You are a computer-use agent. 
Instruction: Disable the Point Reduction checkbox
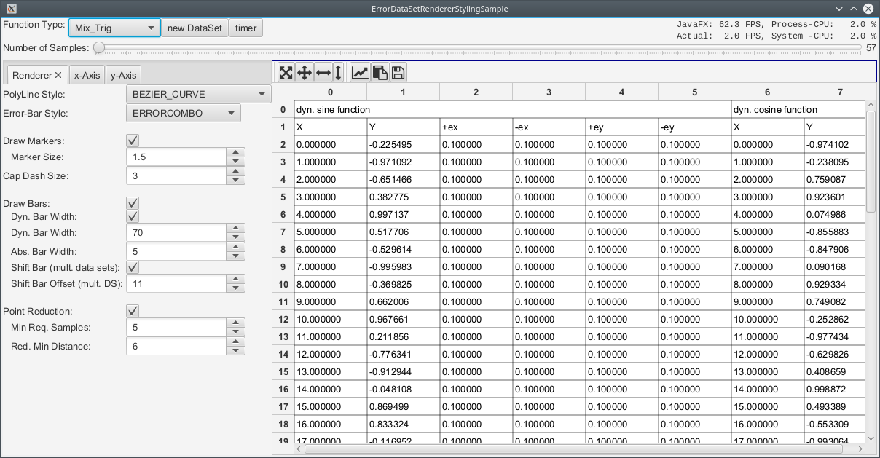pos(133,311)
